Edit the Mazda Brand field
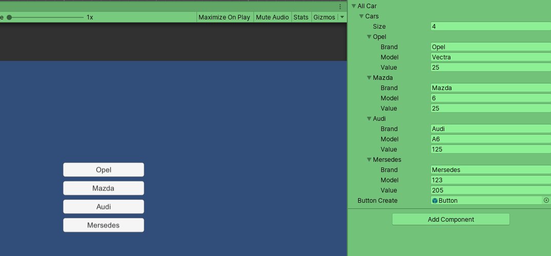 [x=490, y=88]
